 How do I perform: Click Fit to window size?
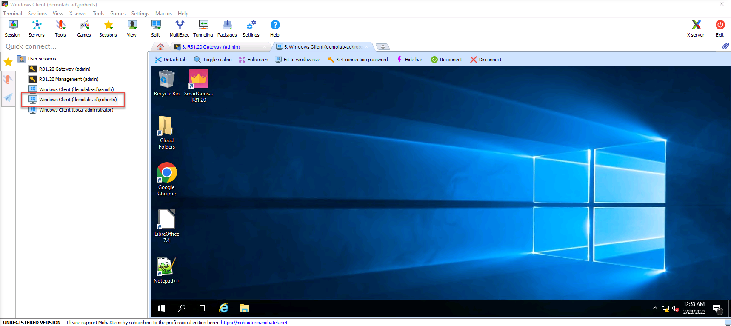click(x=297, y=60)
